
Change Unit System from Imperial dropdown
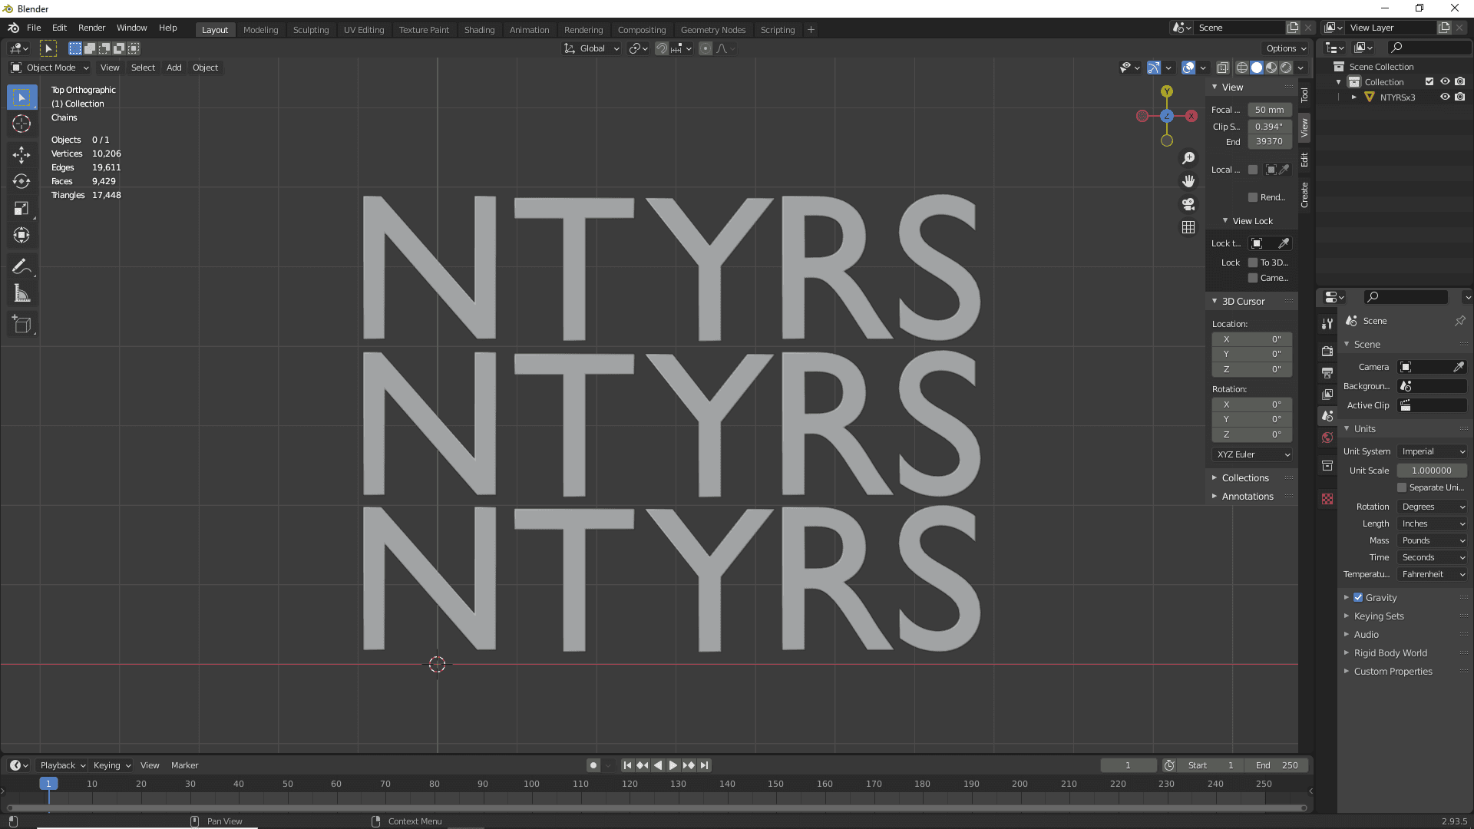pyautogui.click(x=1432, y=451)
